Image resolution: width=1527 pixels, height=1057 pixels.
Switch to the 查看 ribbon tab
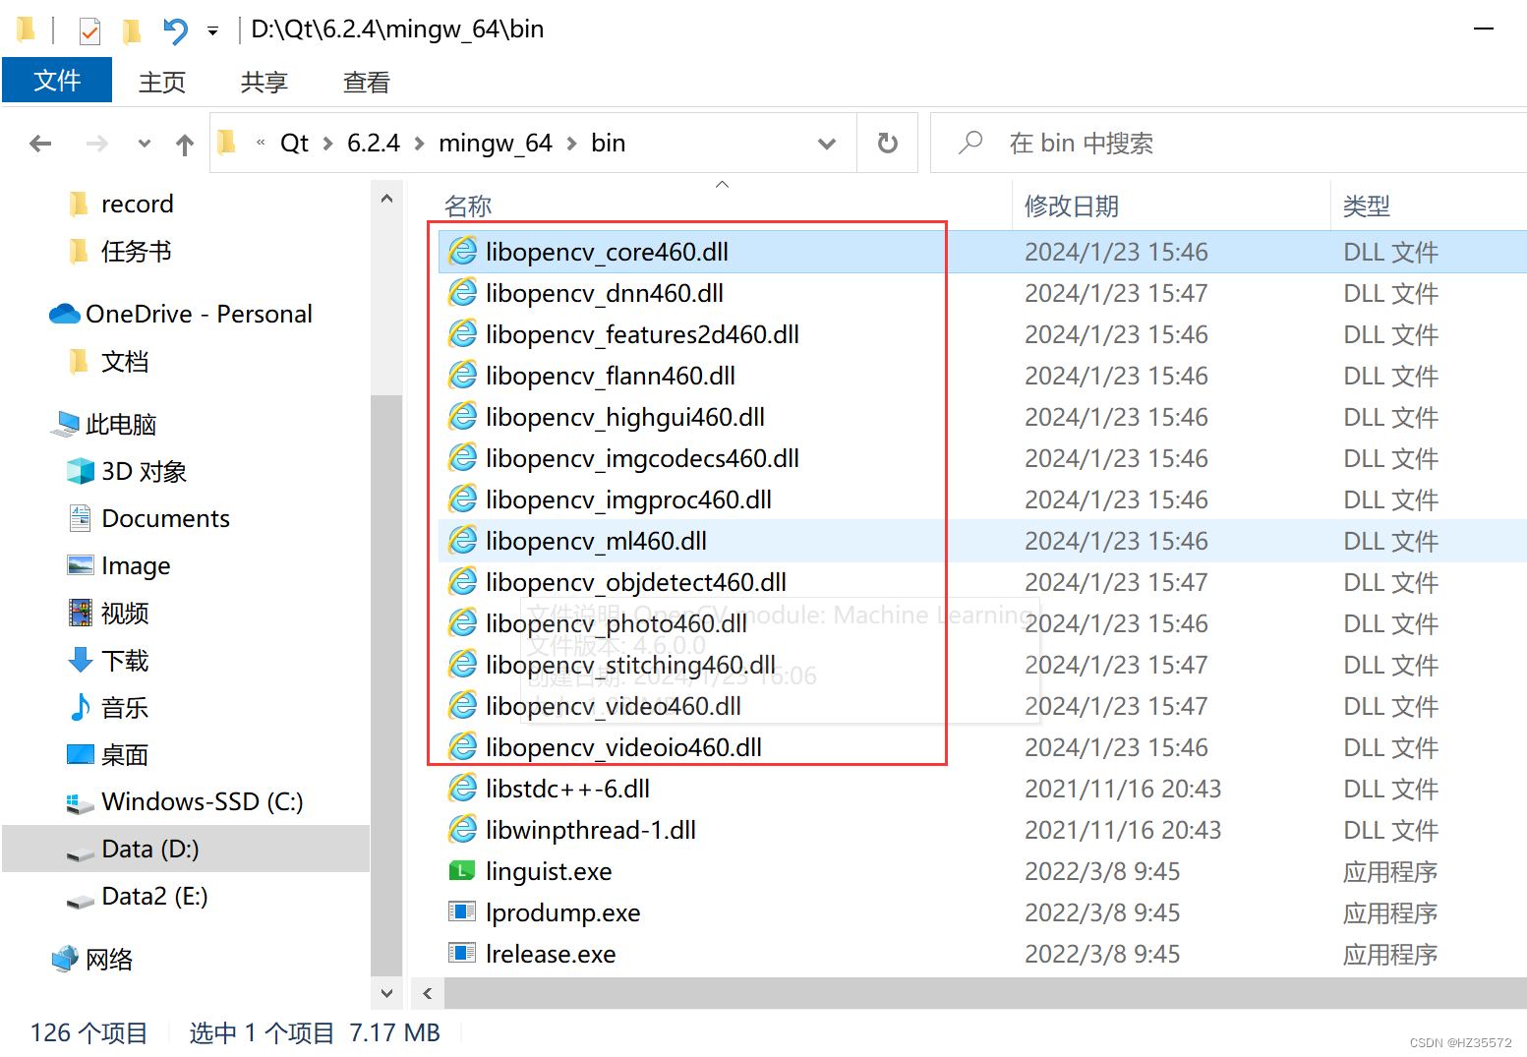[x=367, y=82]
